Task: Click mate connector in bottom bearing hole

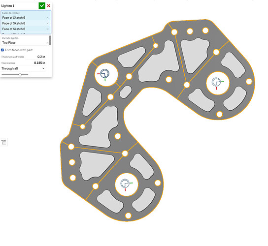Action: click(126, 184)
